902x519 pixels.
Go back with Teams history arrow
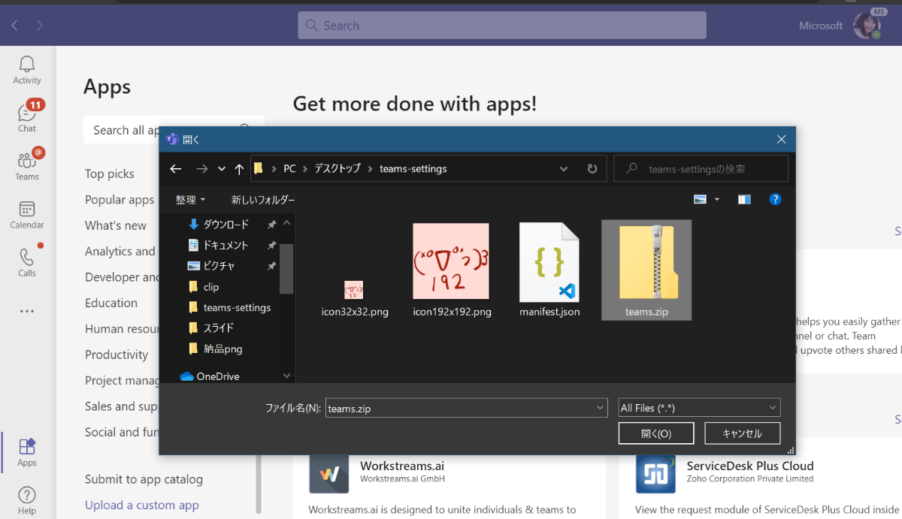click(x=15, y=26)
